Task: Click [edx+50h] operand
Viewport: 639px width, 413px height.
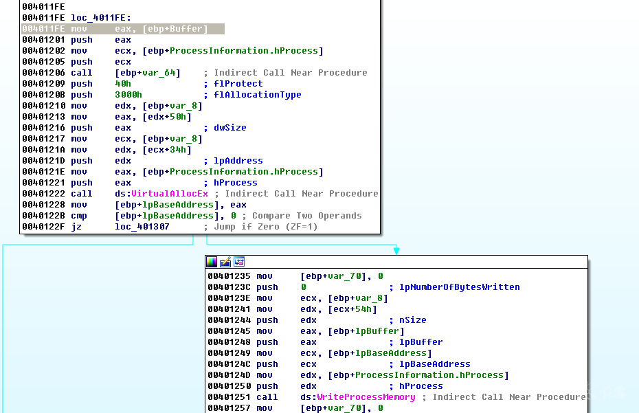Action: point(167,117)
